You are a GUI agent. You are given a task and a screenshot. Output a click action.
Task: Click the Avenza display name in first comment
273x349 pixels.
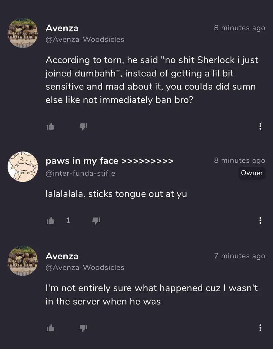(62, 28)
